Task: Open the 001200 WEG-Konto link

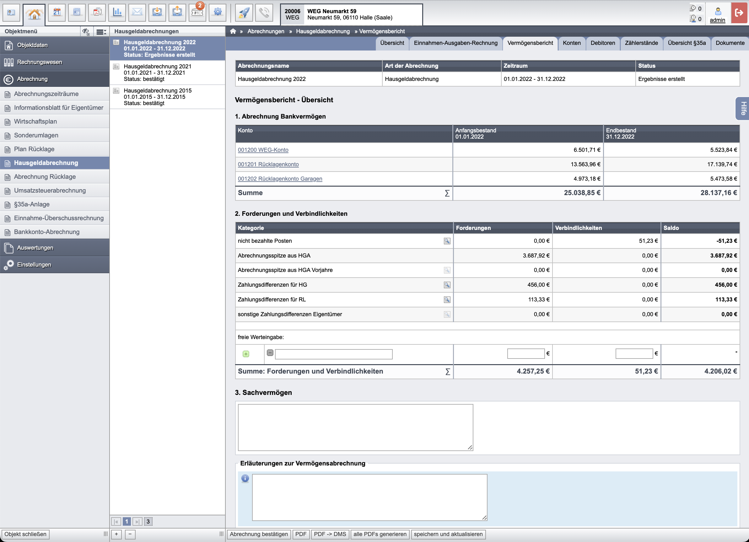Action: tap(263, 150)
